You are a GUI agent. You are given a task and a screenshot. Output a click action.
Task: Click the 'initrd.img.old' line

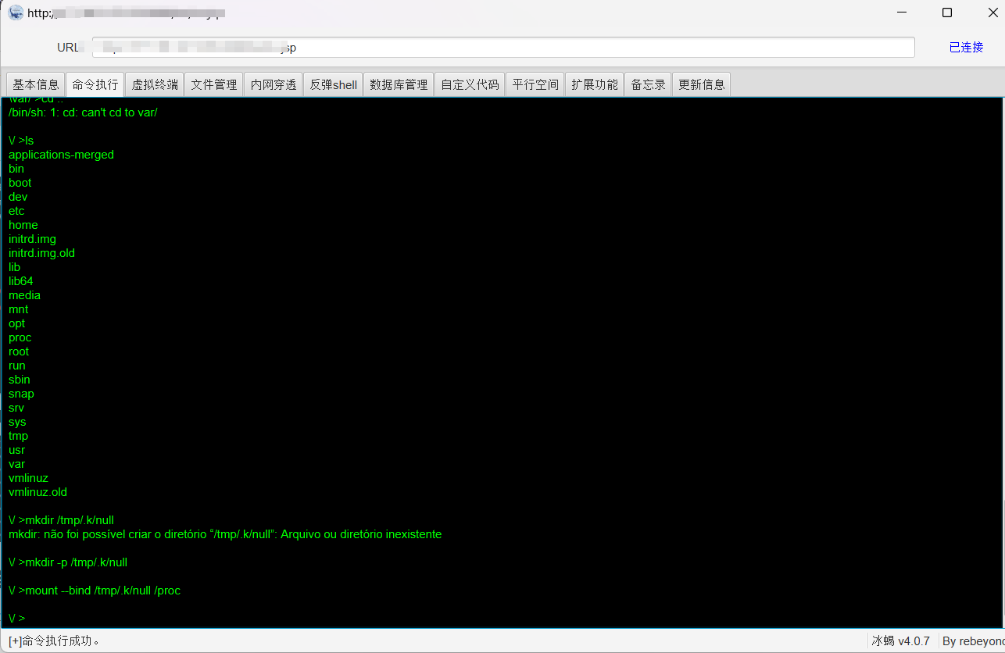(x=42, y=253)
